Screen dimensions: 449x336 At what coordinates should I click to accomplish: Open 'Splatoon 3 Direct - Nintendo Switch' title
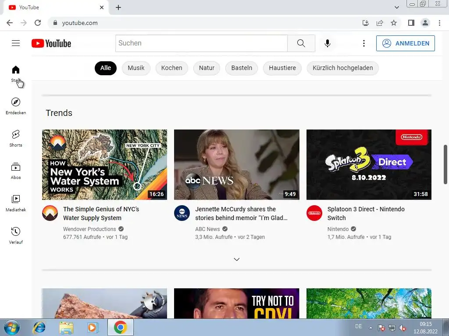pyautogui.click(x=366, y=213)
